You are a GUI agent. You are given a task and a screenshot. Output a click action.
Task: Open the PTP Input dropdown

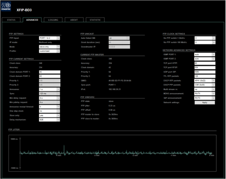point(49,38)
